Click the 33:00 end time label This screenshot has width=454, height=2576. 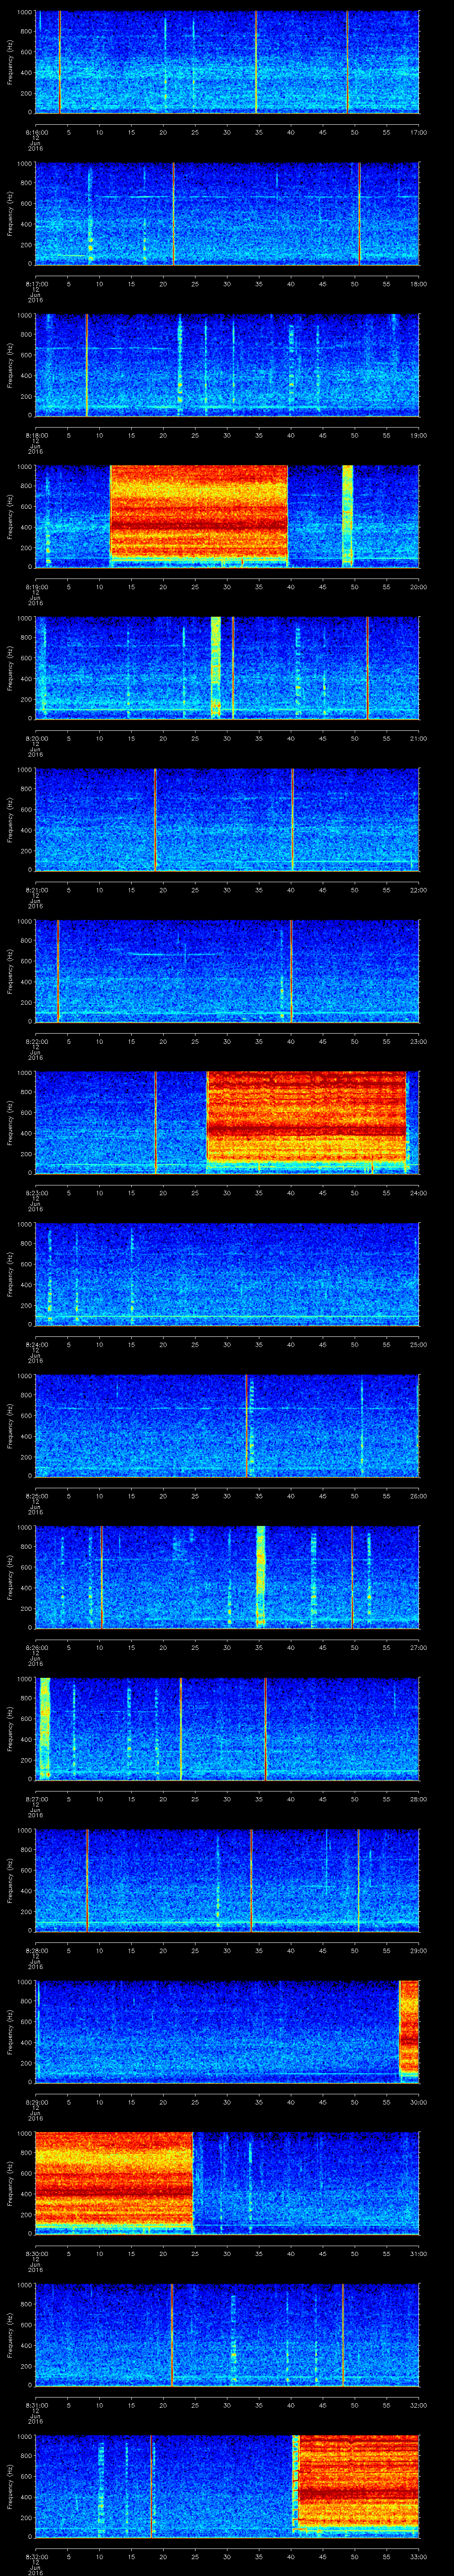(x=418, y=2556)
